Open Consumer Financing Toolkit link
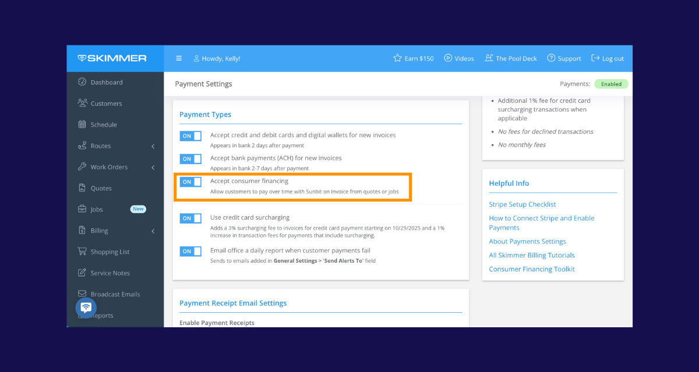 (532, 269)
